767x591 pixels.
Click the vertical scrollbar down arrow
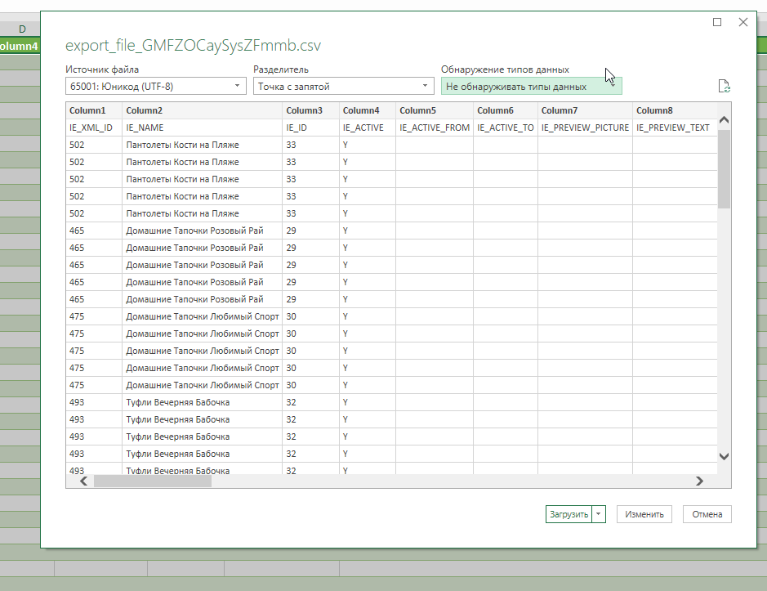(724, 456)
